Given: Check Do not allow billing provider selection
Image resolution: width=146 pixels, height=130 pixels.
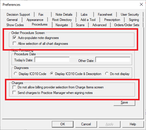Looking at the screenshot, I should [14, 87].
